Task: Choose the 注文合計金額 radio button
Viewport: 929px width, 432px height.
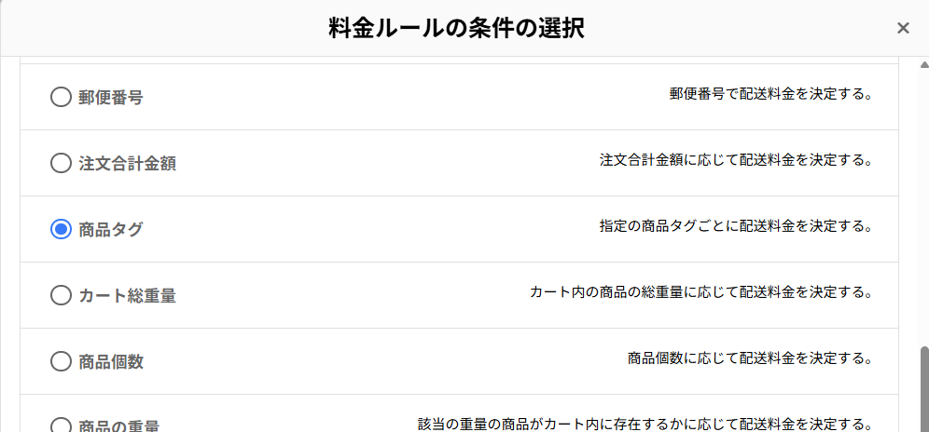Action: [61, 163]
